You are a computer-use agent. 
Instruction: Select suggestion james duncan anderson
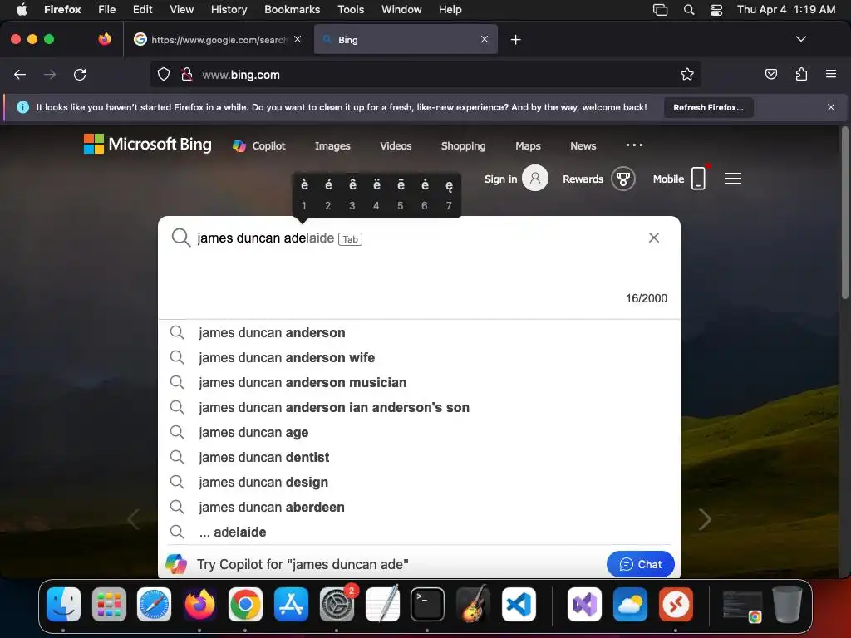(x=419, y=332)
